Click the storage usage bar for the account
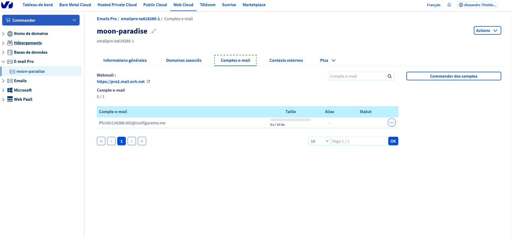512x238 pixels. (x=290, y=120)
